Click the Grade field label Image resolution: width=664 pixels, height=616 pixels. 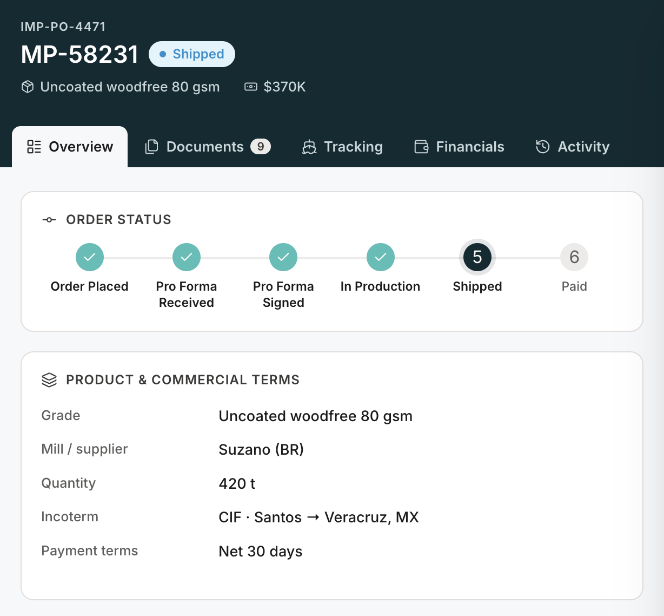click(61, 416)
